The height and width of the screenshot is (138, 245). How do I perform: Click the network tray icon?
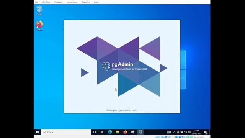pos(186,132)
